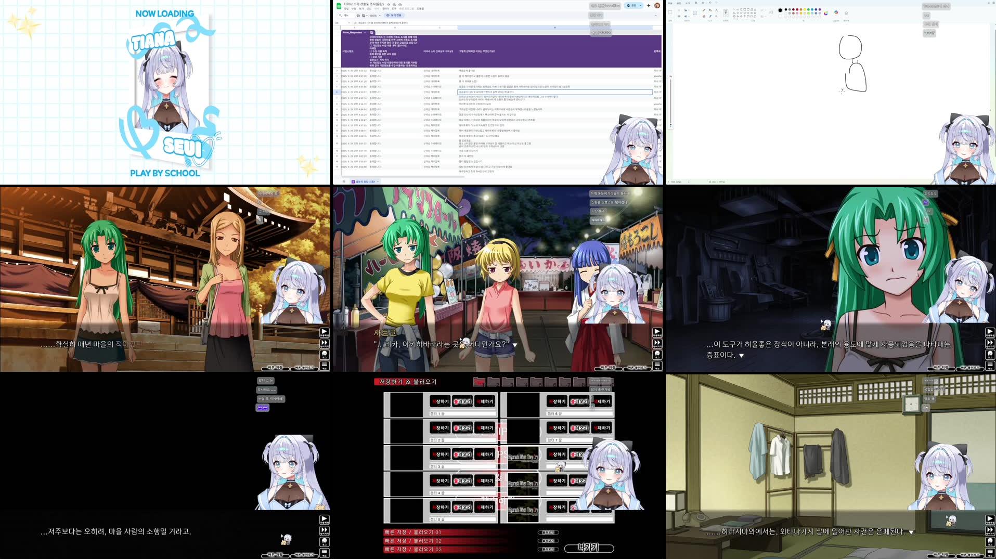The height and width of the screenshot is (559, 996).
Task: Click the 나가기 exit button
Action: (x=589, y=548)
